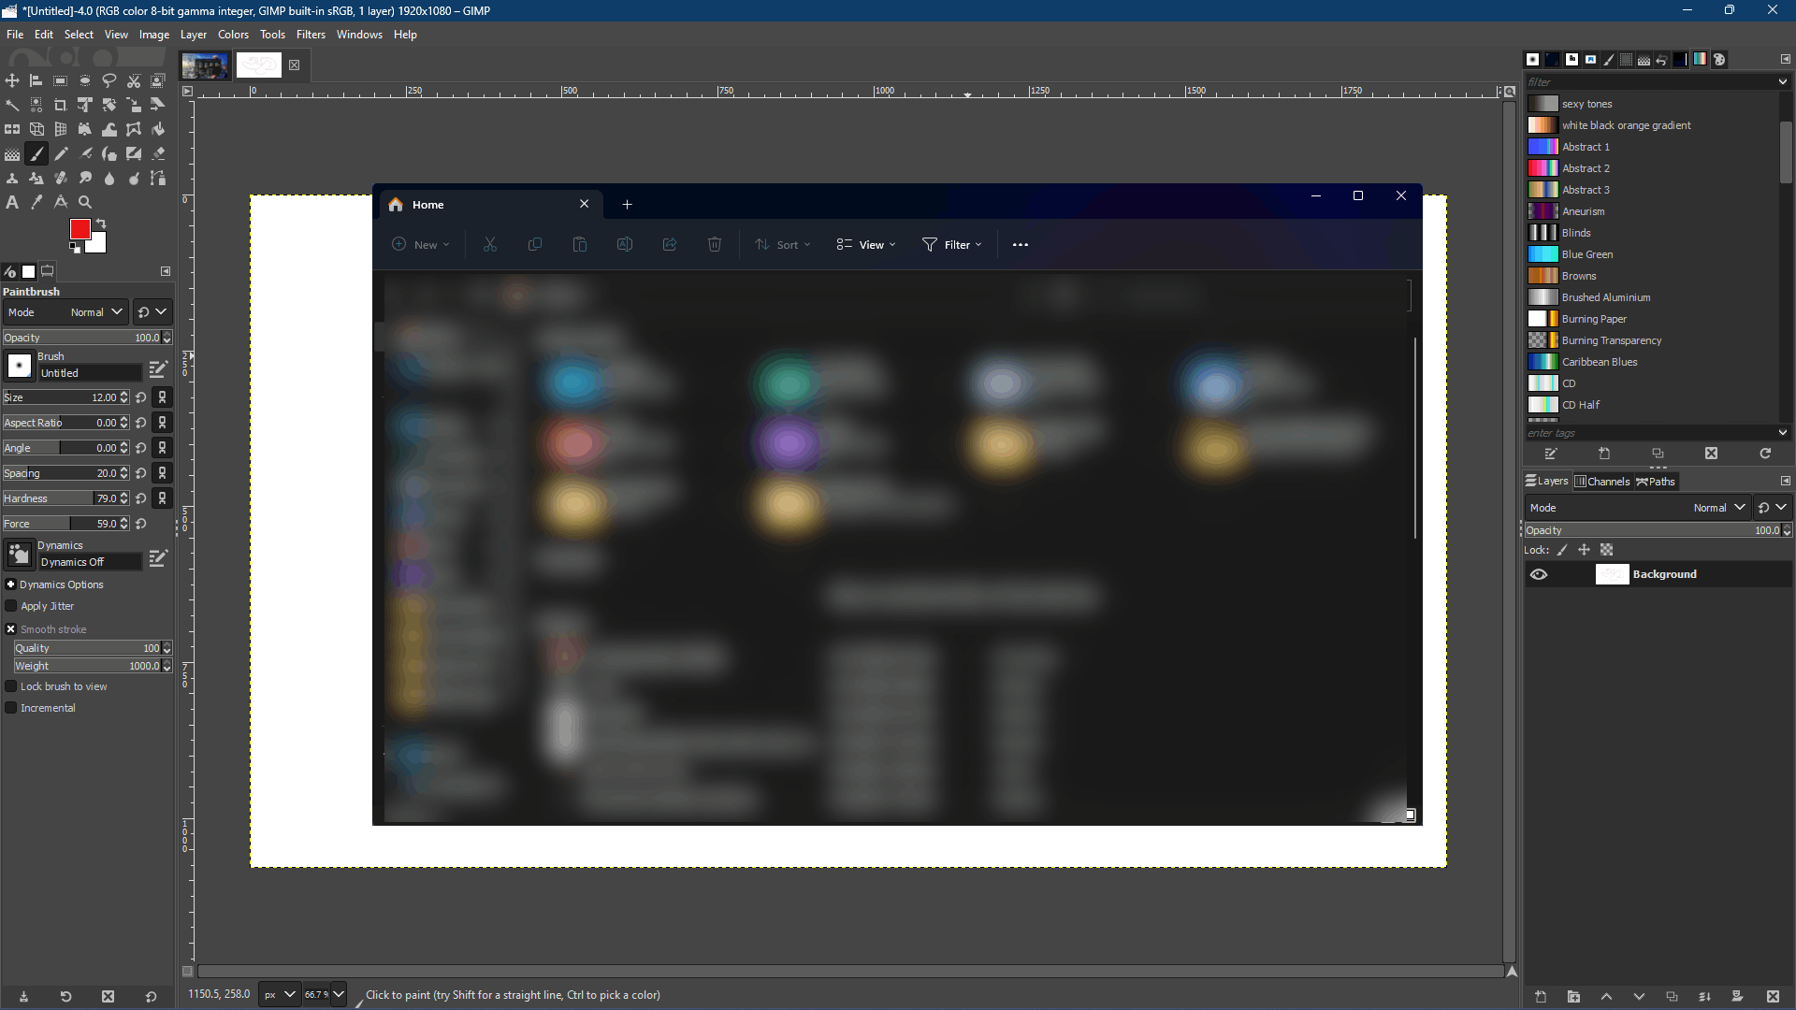Image resolution: width=1796 pixels, height=1010 pixels.
Task: Pick the Clone stamp tool
Action: click(12, 178)
